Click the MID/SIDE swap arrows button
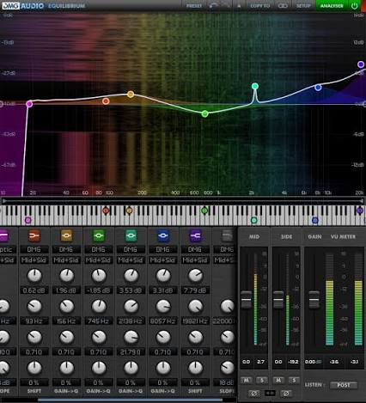The height and width of the screenshot is (403, 366). [270, 393]
